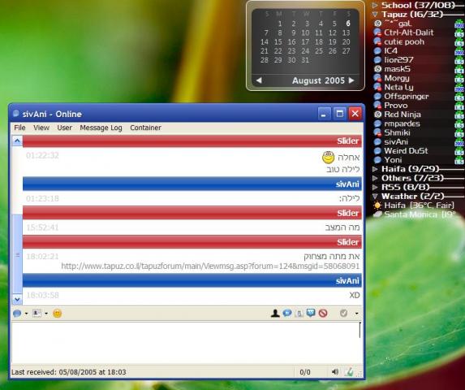Click the message log scroll up arrow

pos(17,141)
